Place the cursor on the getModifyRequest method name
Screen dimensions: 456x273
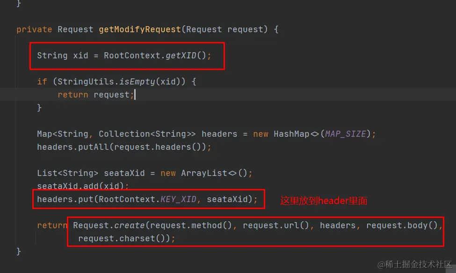pyautogui.click(x=140, y=29)
